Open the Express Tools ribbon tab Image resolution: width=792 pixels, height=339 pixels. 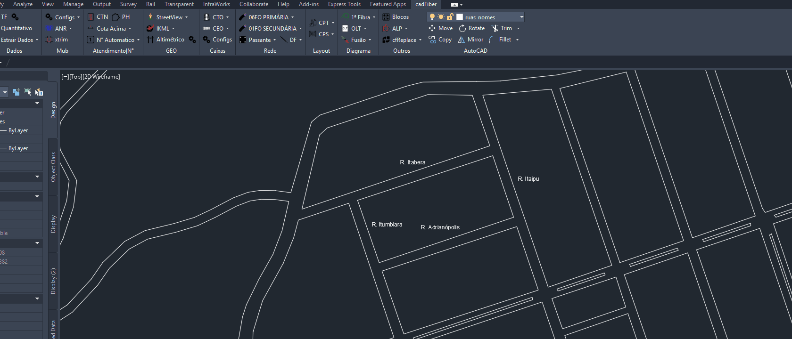point(344,4)
